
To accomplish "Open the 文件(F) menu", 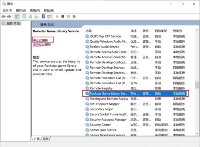I will [8, 10].
